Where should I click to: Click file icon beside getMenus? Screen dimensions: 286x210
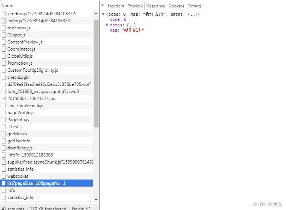coord(4,134)
